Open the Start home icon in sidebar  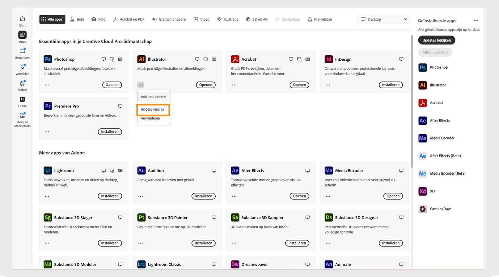click(22, 19)
